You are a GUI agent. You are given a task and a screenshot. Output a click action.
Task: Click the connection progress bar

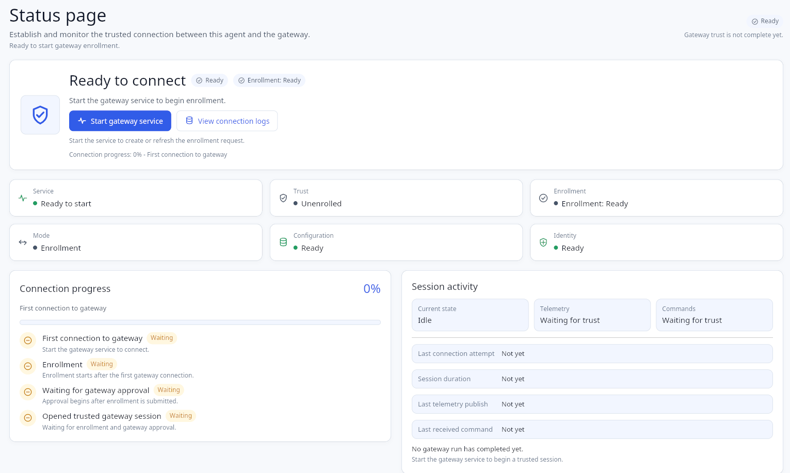click(x=200, y=322)
